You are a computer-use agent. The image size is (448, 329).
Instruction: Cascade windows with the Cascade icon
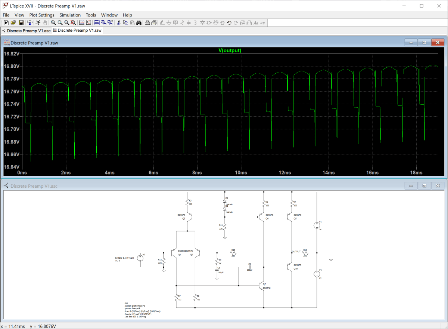pyautogui.click(x=103, y=23)
